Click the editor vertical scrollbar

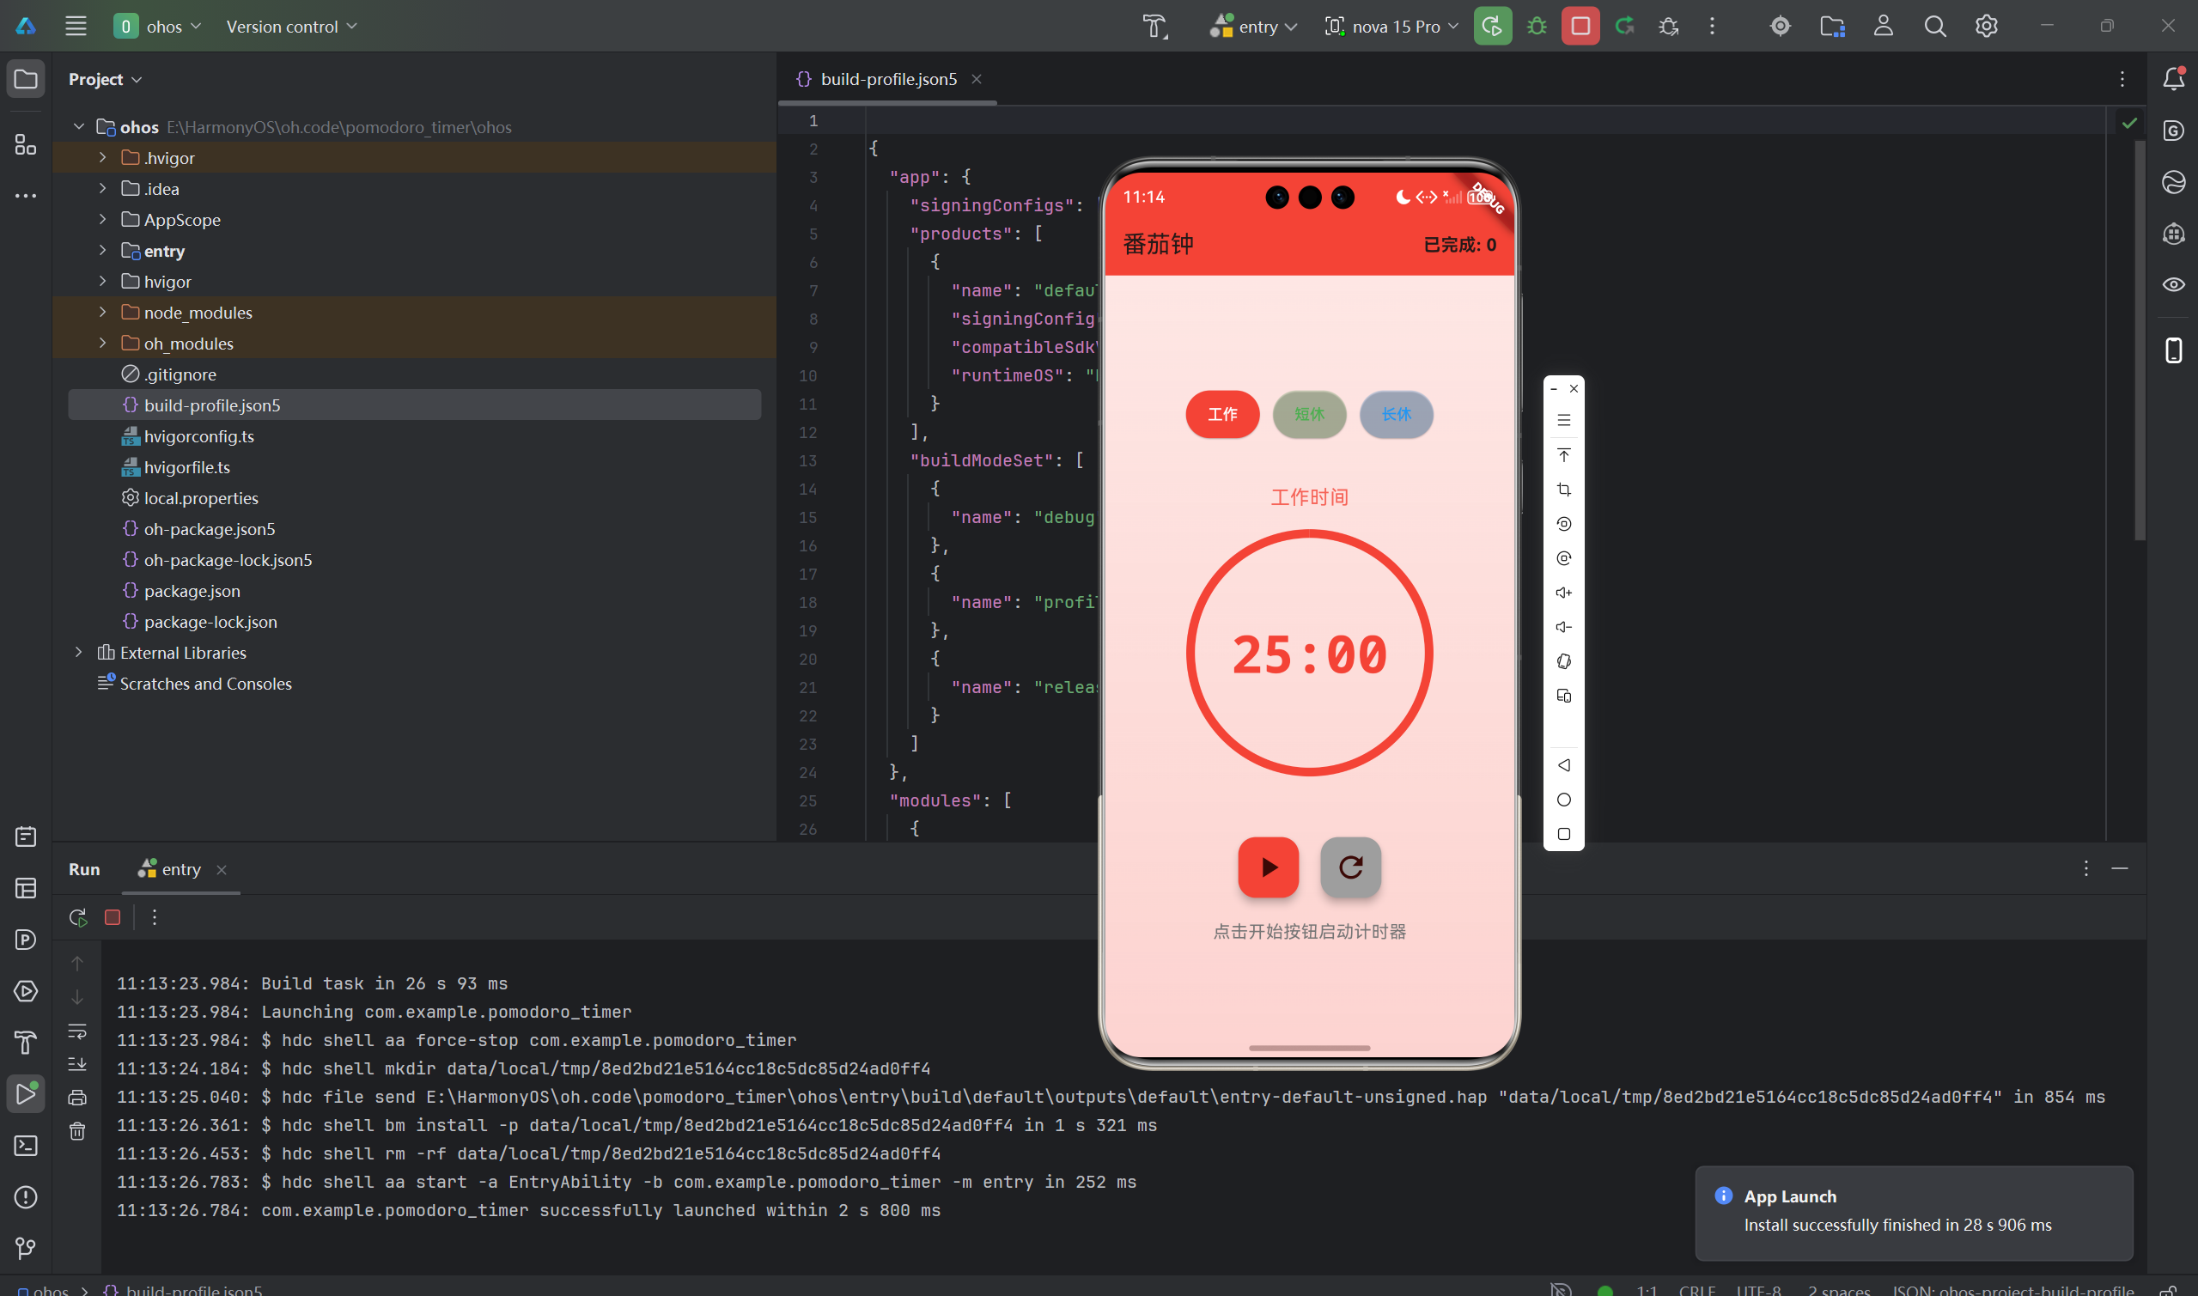[2139, 341]
